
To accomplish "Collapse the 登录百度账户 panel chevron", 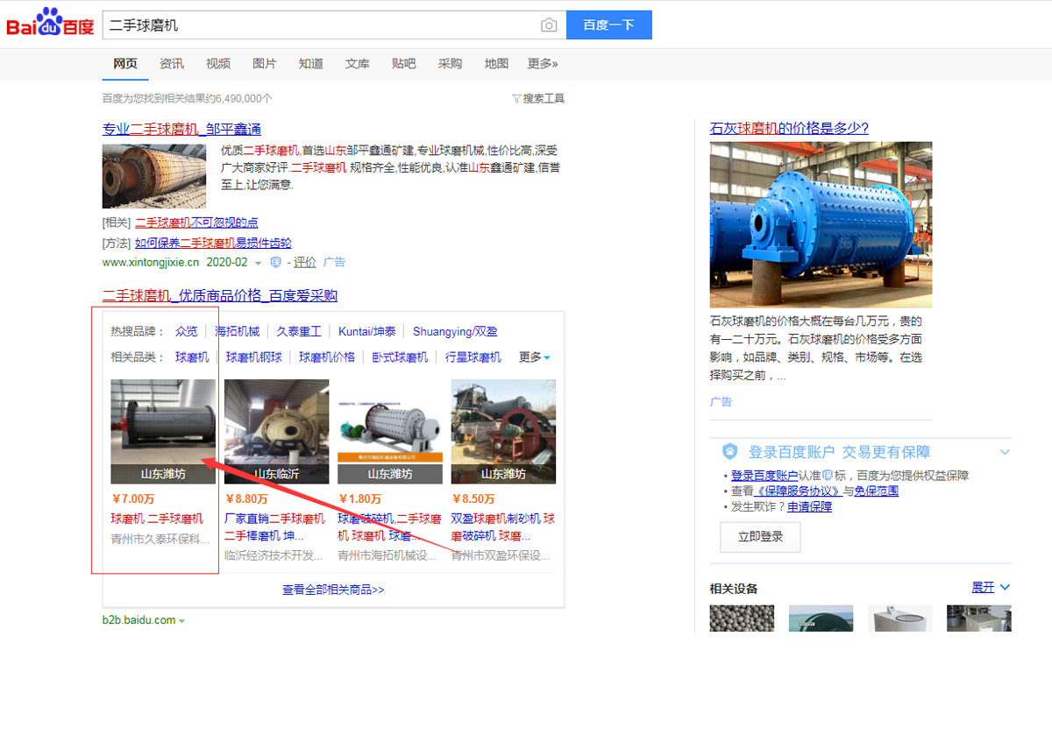I will pyautogui.click(x=1005, y=452).
